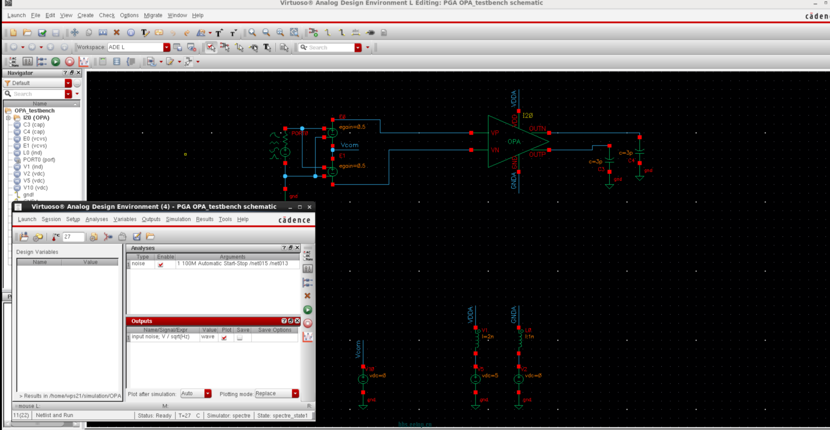Screen dimensions: 830x430
Task: Click the Create Pin icon
Action: point(370,33)
